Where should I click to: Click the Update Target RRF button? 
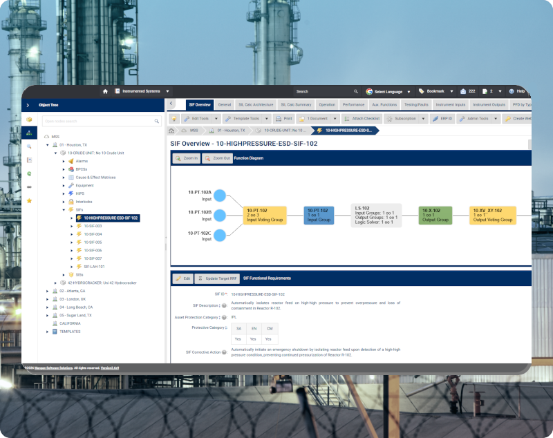coord(216,278)
